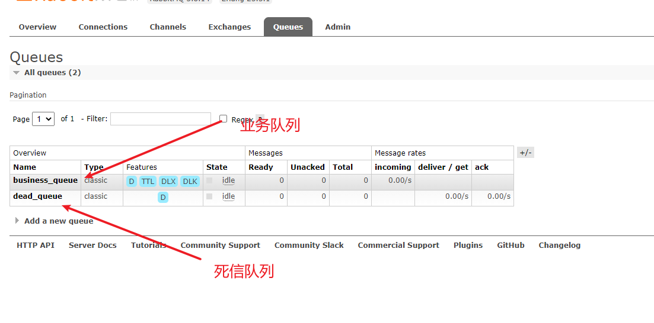Focus the Filter input field
Image resolution: width=654 pixels, height=323 pixels.
click(161, 119)
